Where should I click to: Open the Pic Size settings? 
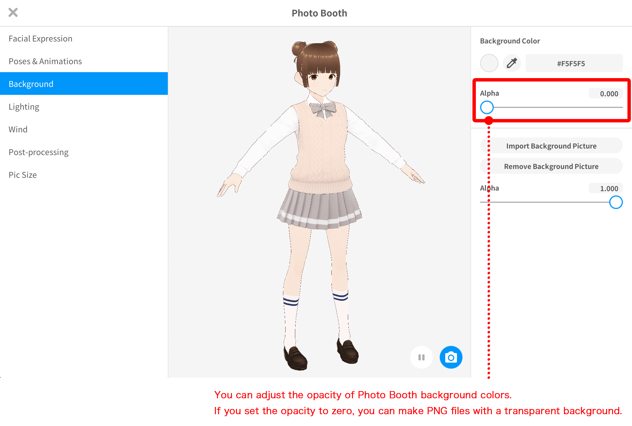pyautogui.click(x=84, y=175)
